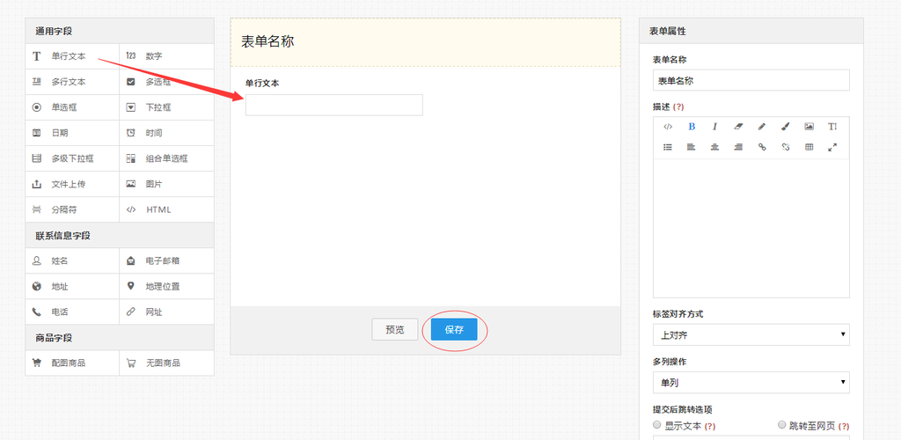Click the 预览 preview button
This screenshot has height=440, width=901.
[395, 330]
